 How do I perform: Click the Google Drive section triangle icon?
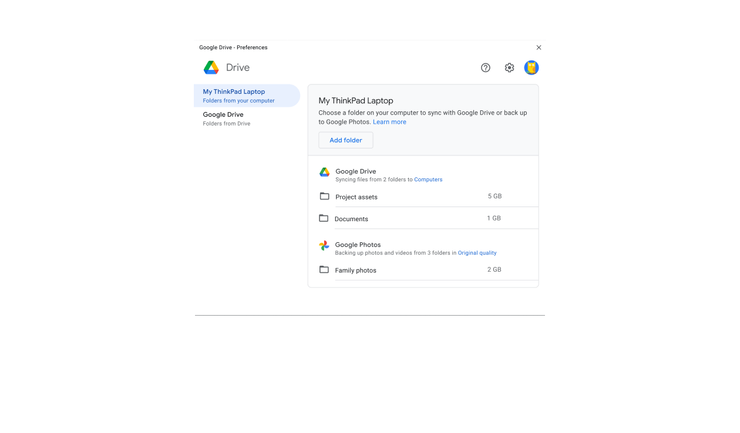[324, 172]
